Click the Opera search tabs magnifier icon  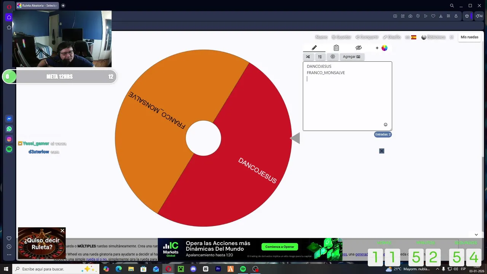point(452,6)
